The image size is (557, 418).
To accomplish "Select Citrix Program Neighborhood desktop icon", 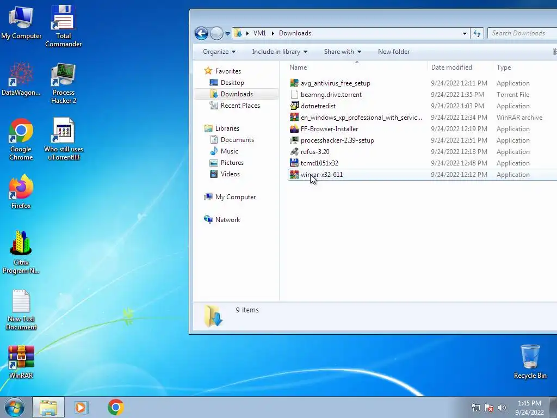I will tap(21, 253).
